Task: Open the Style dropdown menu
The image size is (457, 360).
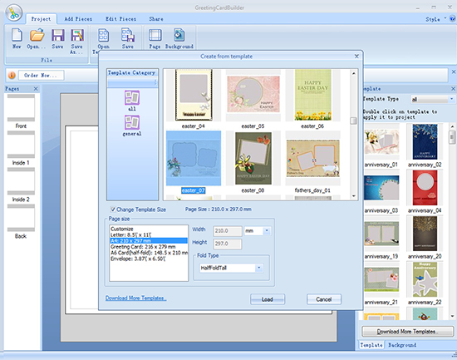Action: point(435,19)
